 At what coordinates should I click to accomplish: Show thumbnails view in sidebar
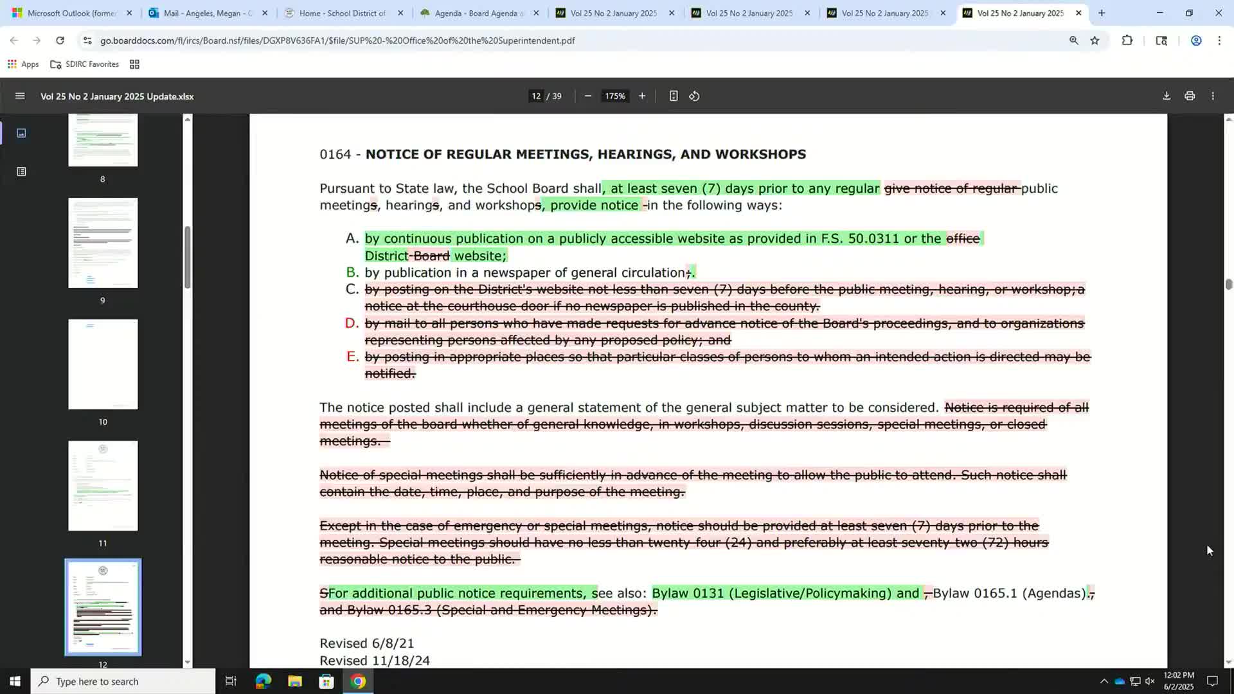[x=21, y=133]
